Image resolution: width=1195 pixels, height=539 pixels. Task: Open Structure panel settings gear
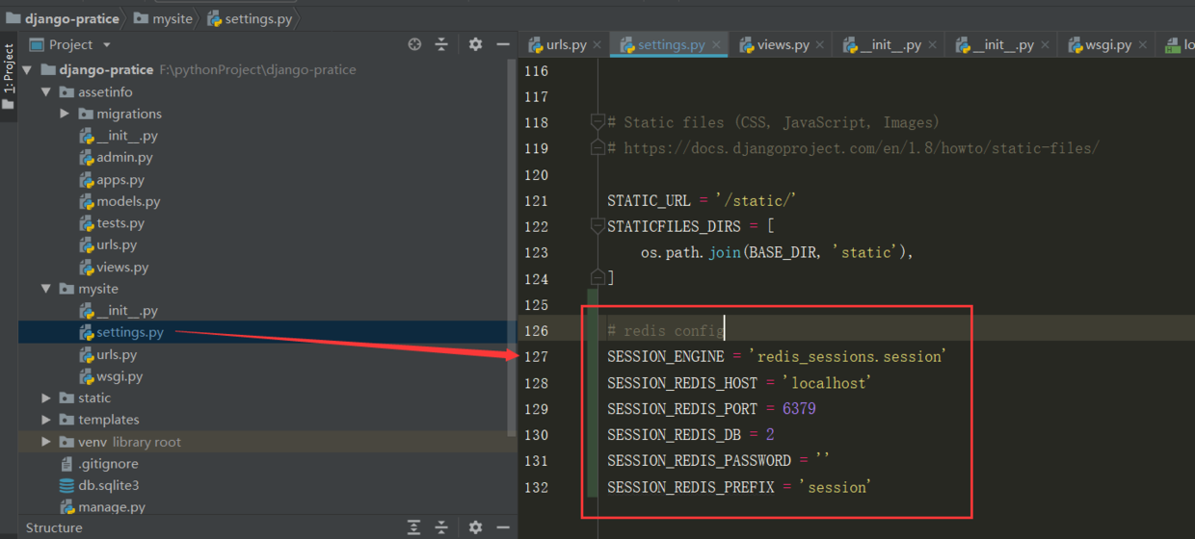tap(475, 527)
